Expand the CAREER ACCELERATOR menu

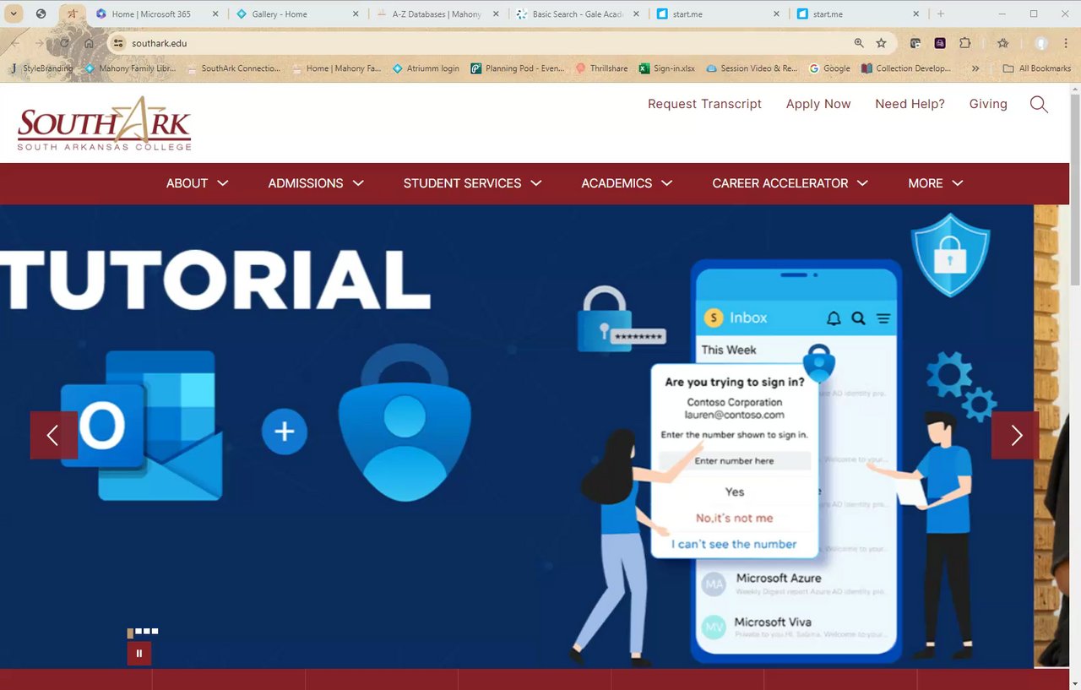pyautogui.click(x=790, y=183)
